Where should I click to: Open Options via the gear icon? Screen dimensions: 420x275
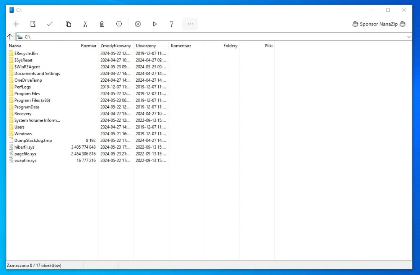coord(138,24)
